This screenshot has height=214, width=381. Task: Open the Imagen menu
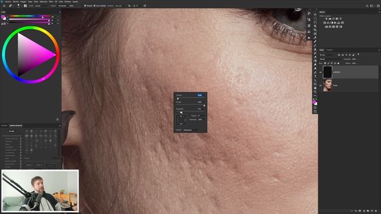click(23, 2)
